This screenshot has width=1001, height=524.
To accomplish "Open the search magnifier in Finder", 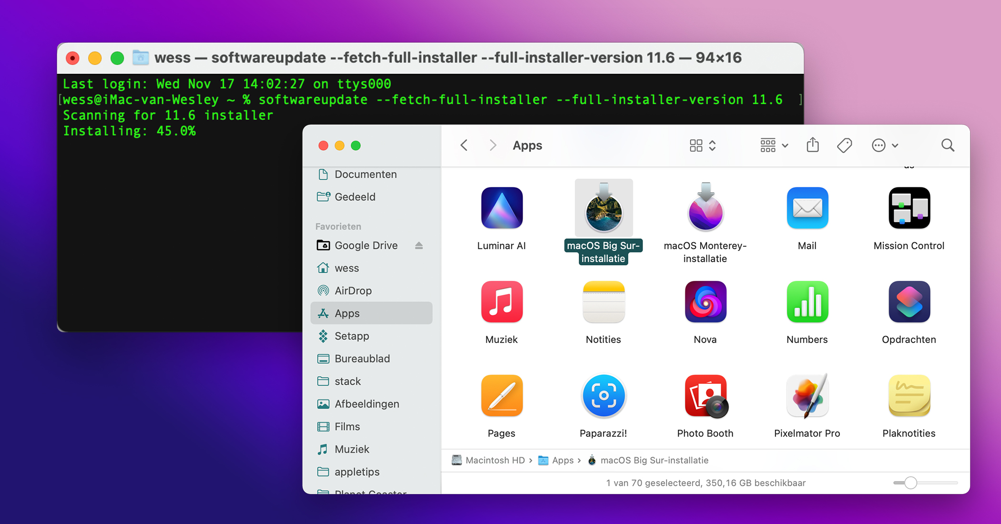I will (x=948, y=145).
